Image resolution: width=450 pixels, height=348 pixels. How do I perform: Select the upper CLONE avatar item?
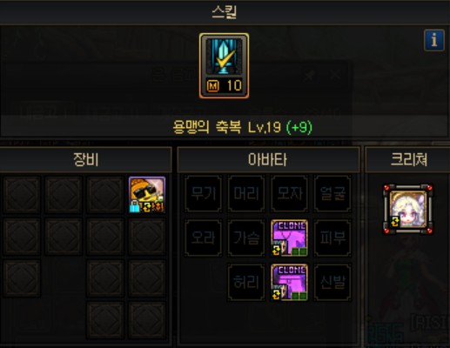[289, 238]
